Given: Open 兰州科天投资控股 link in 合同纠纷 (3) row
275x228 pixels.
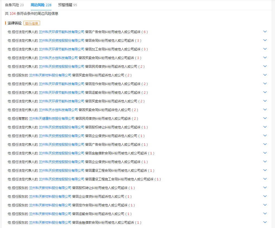Looking at the screenshot, I should pyautogui.click(x=61, y=41).
